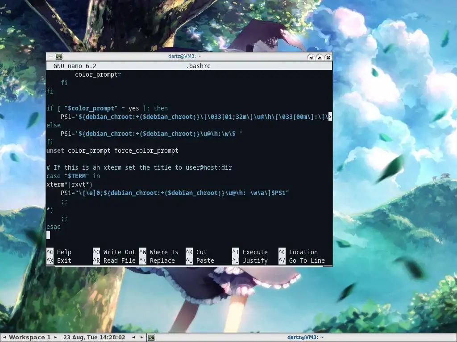Minimize the dartz@VM3 terminal window
The width and height of the screenshot is (457, 342).
click(311, 57)
